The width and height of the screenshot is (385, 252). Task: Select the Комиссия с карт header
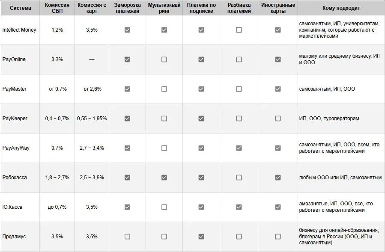(x=92, y=8)
